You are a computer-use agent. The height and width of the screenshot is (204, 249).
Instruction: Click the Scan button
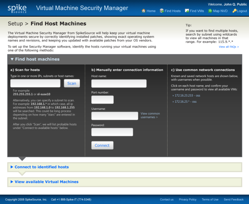pos(72,83)
